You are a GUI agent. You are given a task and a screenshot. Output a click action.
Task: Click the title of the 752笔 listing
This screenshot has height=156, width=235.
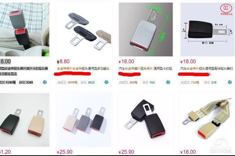[x=207, y=68]
